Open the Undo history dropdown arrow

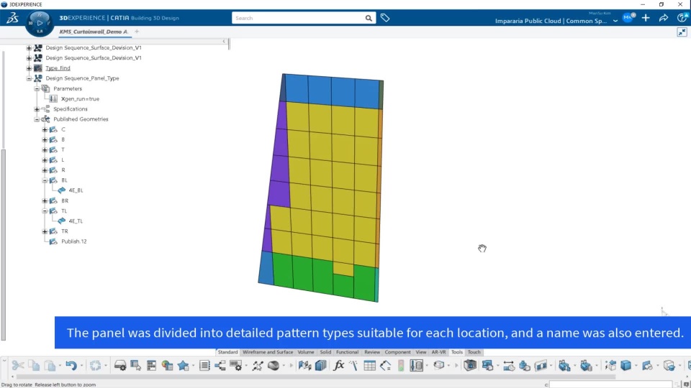click(x=81, y=366)
